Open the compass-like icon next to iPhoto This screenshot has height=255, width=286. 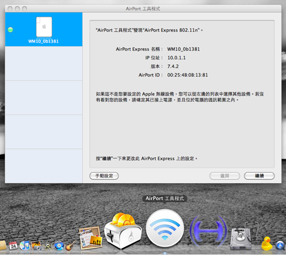tap(48, 246)
